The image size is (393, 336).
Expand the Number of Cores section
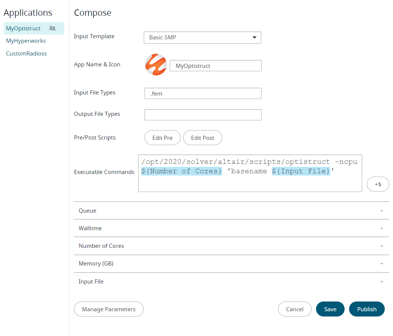[231, 246]
